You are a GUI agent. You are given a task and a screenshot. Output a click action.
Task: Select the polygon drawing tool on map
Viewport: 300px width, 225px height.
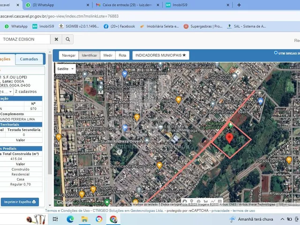click(x=206, y=201)
